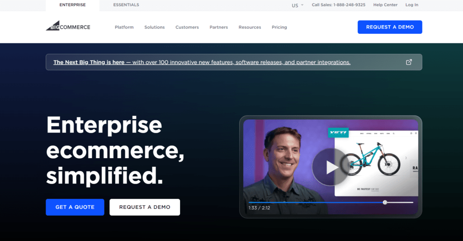Go to the Pricing page
463x241 pixels.
(279, 27)
